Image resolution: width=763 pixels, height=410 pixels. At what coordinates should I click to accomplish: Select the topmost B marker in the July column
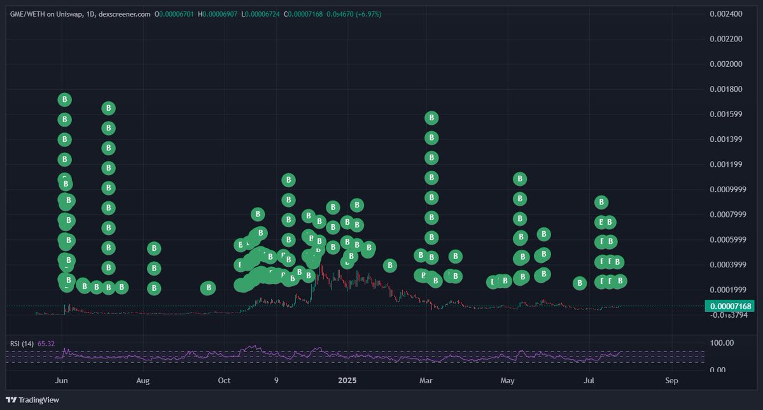point(601,202)
